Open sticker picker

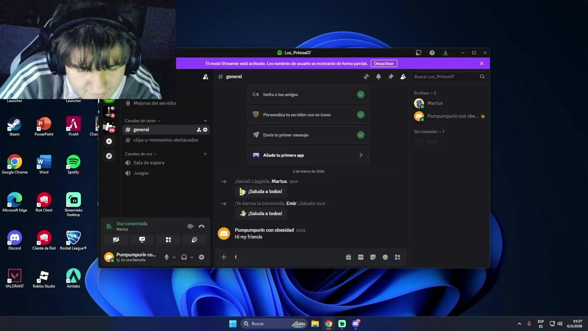click(373, 257)
